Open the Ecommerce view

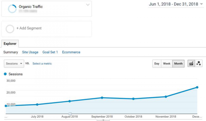tap(71, 52)
